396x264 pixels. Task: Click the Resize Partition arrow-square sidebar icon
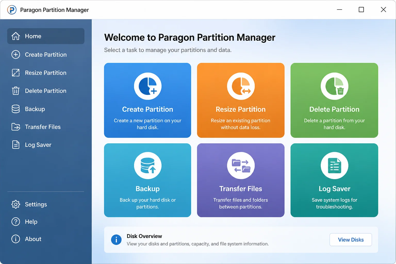[16, 73]
